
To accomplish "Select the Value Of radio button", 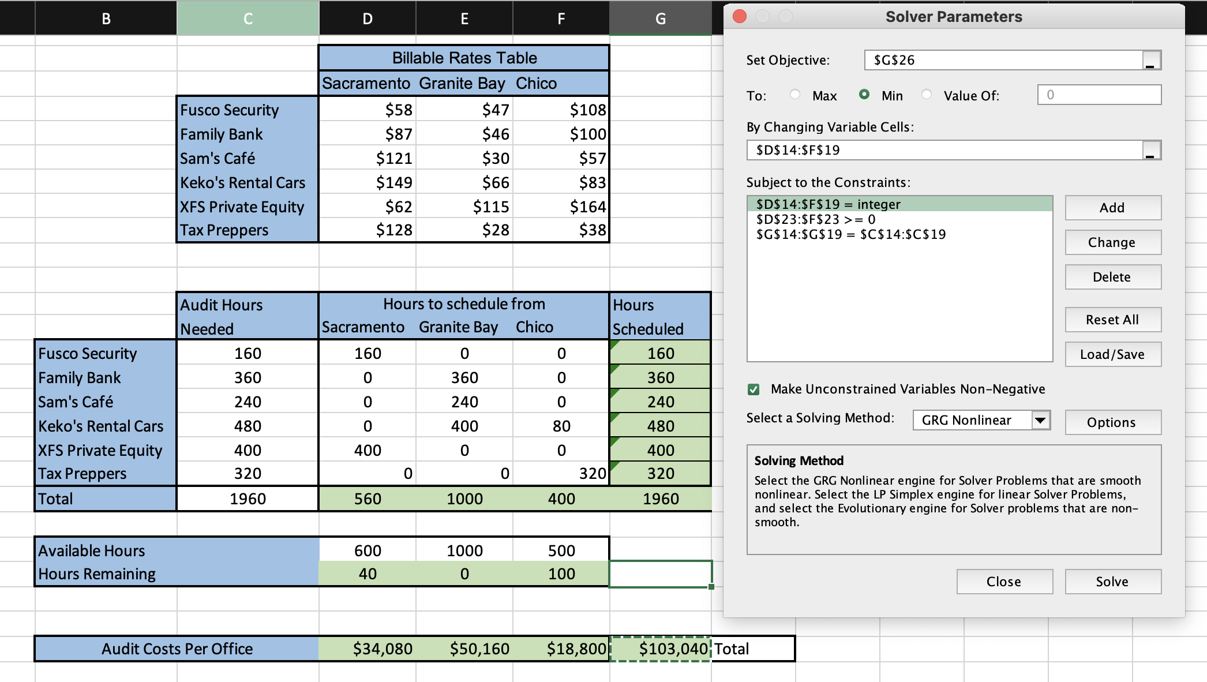I will pos(927,95).
